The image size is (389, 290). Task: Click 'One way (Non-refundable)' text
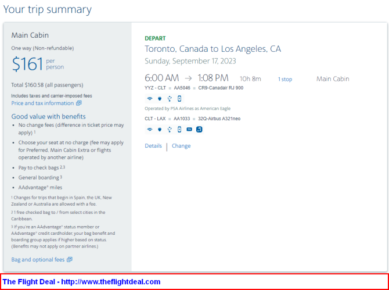(x=42, y=48)
